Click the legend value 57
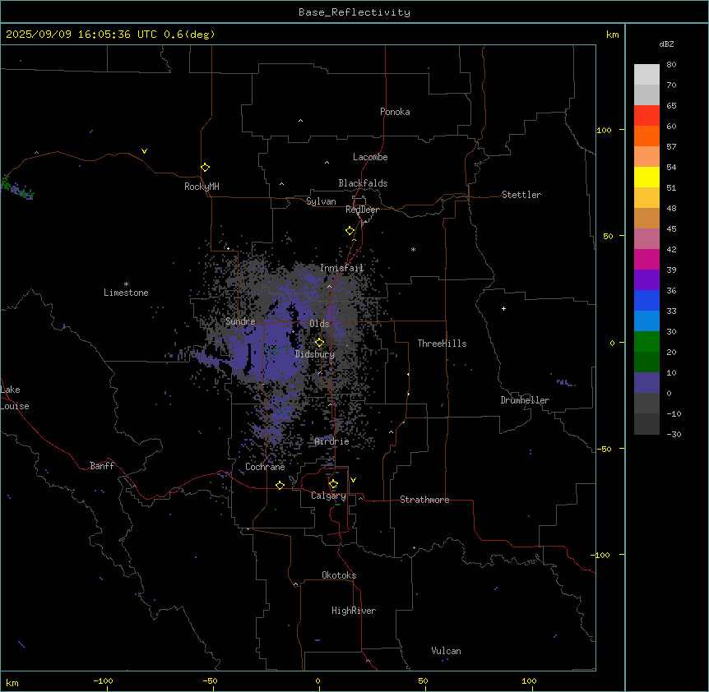This screenshot has height=692, width=709. pos(671,147)
